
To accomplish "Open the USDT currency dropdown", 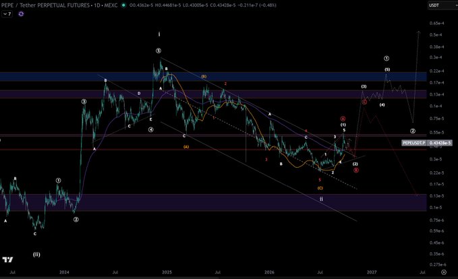I will (x=442, y=5).
